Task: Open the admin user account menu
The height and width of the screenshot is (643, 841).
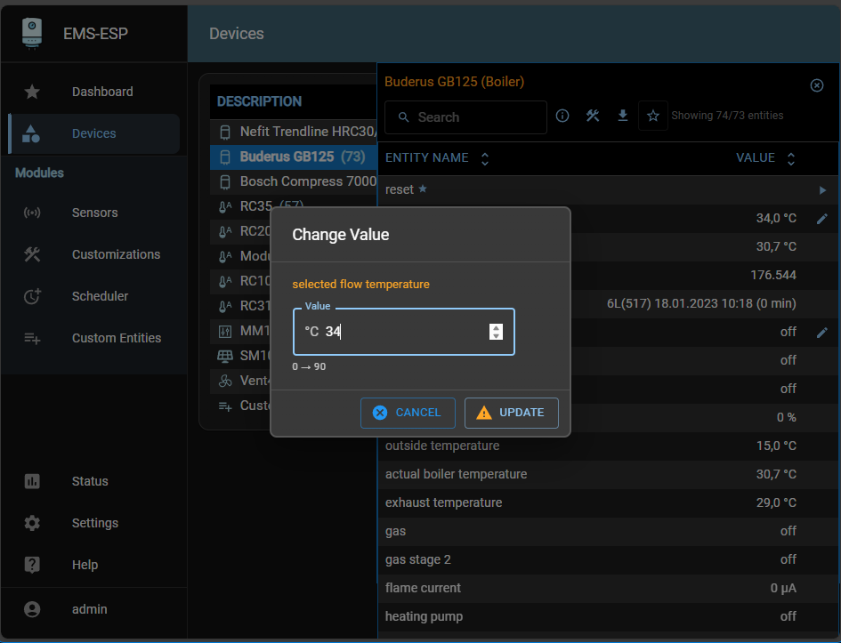Action: [x=89, y=609]
